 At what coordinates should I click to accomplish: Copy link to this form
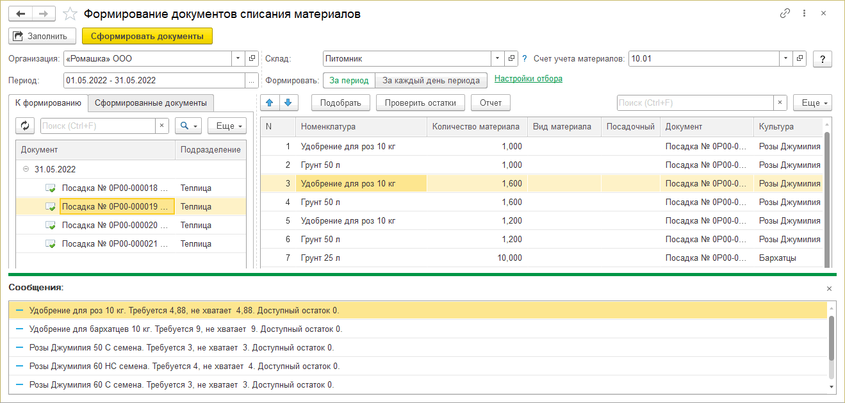(785, 13)
